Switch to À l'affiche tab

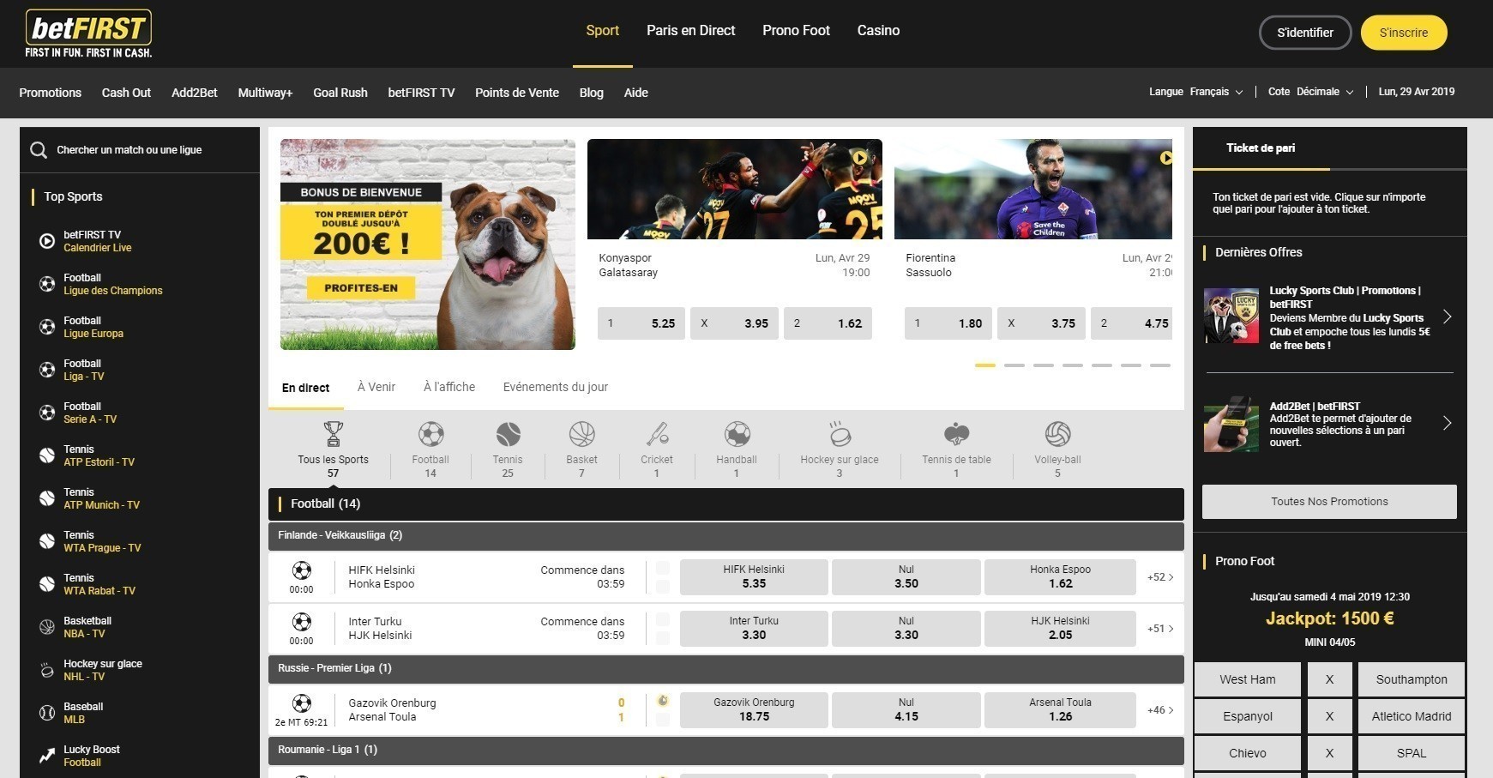click(449, 387)
